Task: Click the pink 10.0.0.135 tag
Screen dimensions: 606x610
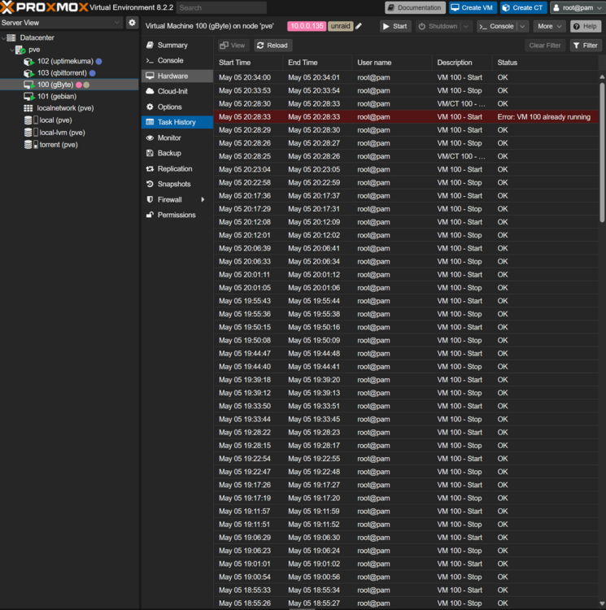Action: pos(307,26)
